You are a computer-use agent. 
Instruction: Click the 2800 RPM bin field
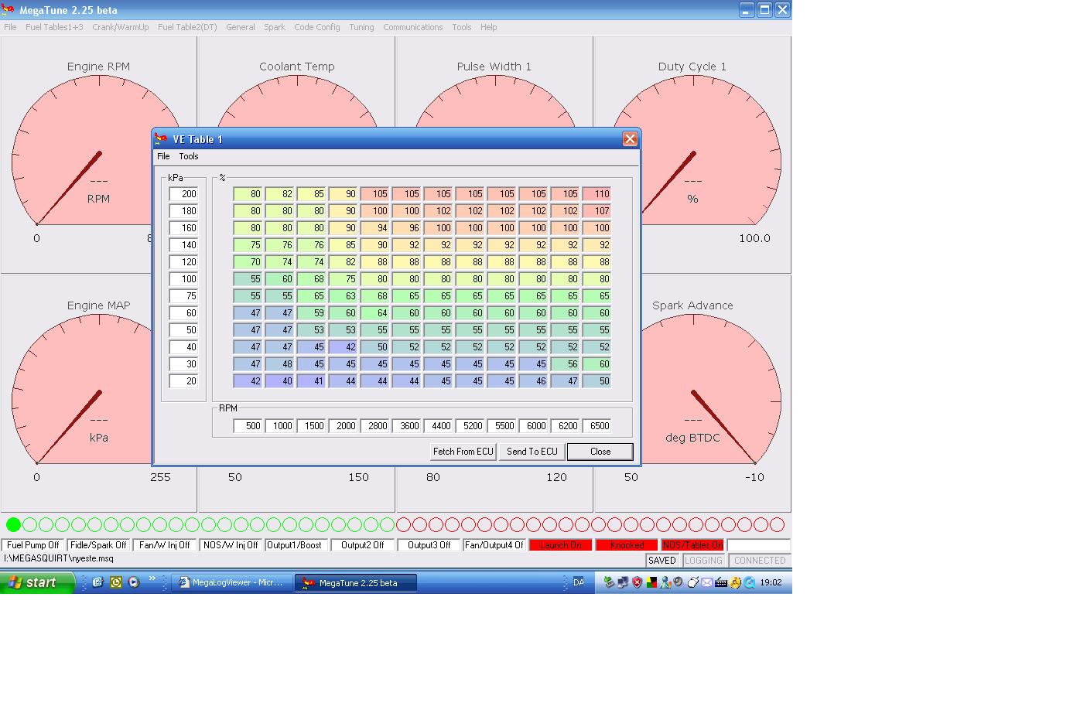pos(374,425)
